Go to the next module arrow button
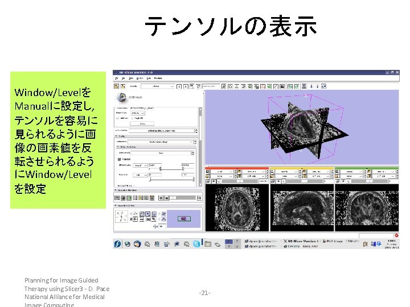Viewport: 410px width, 307px height. 186,86
